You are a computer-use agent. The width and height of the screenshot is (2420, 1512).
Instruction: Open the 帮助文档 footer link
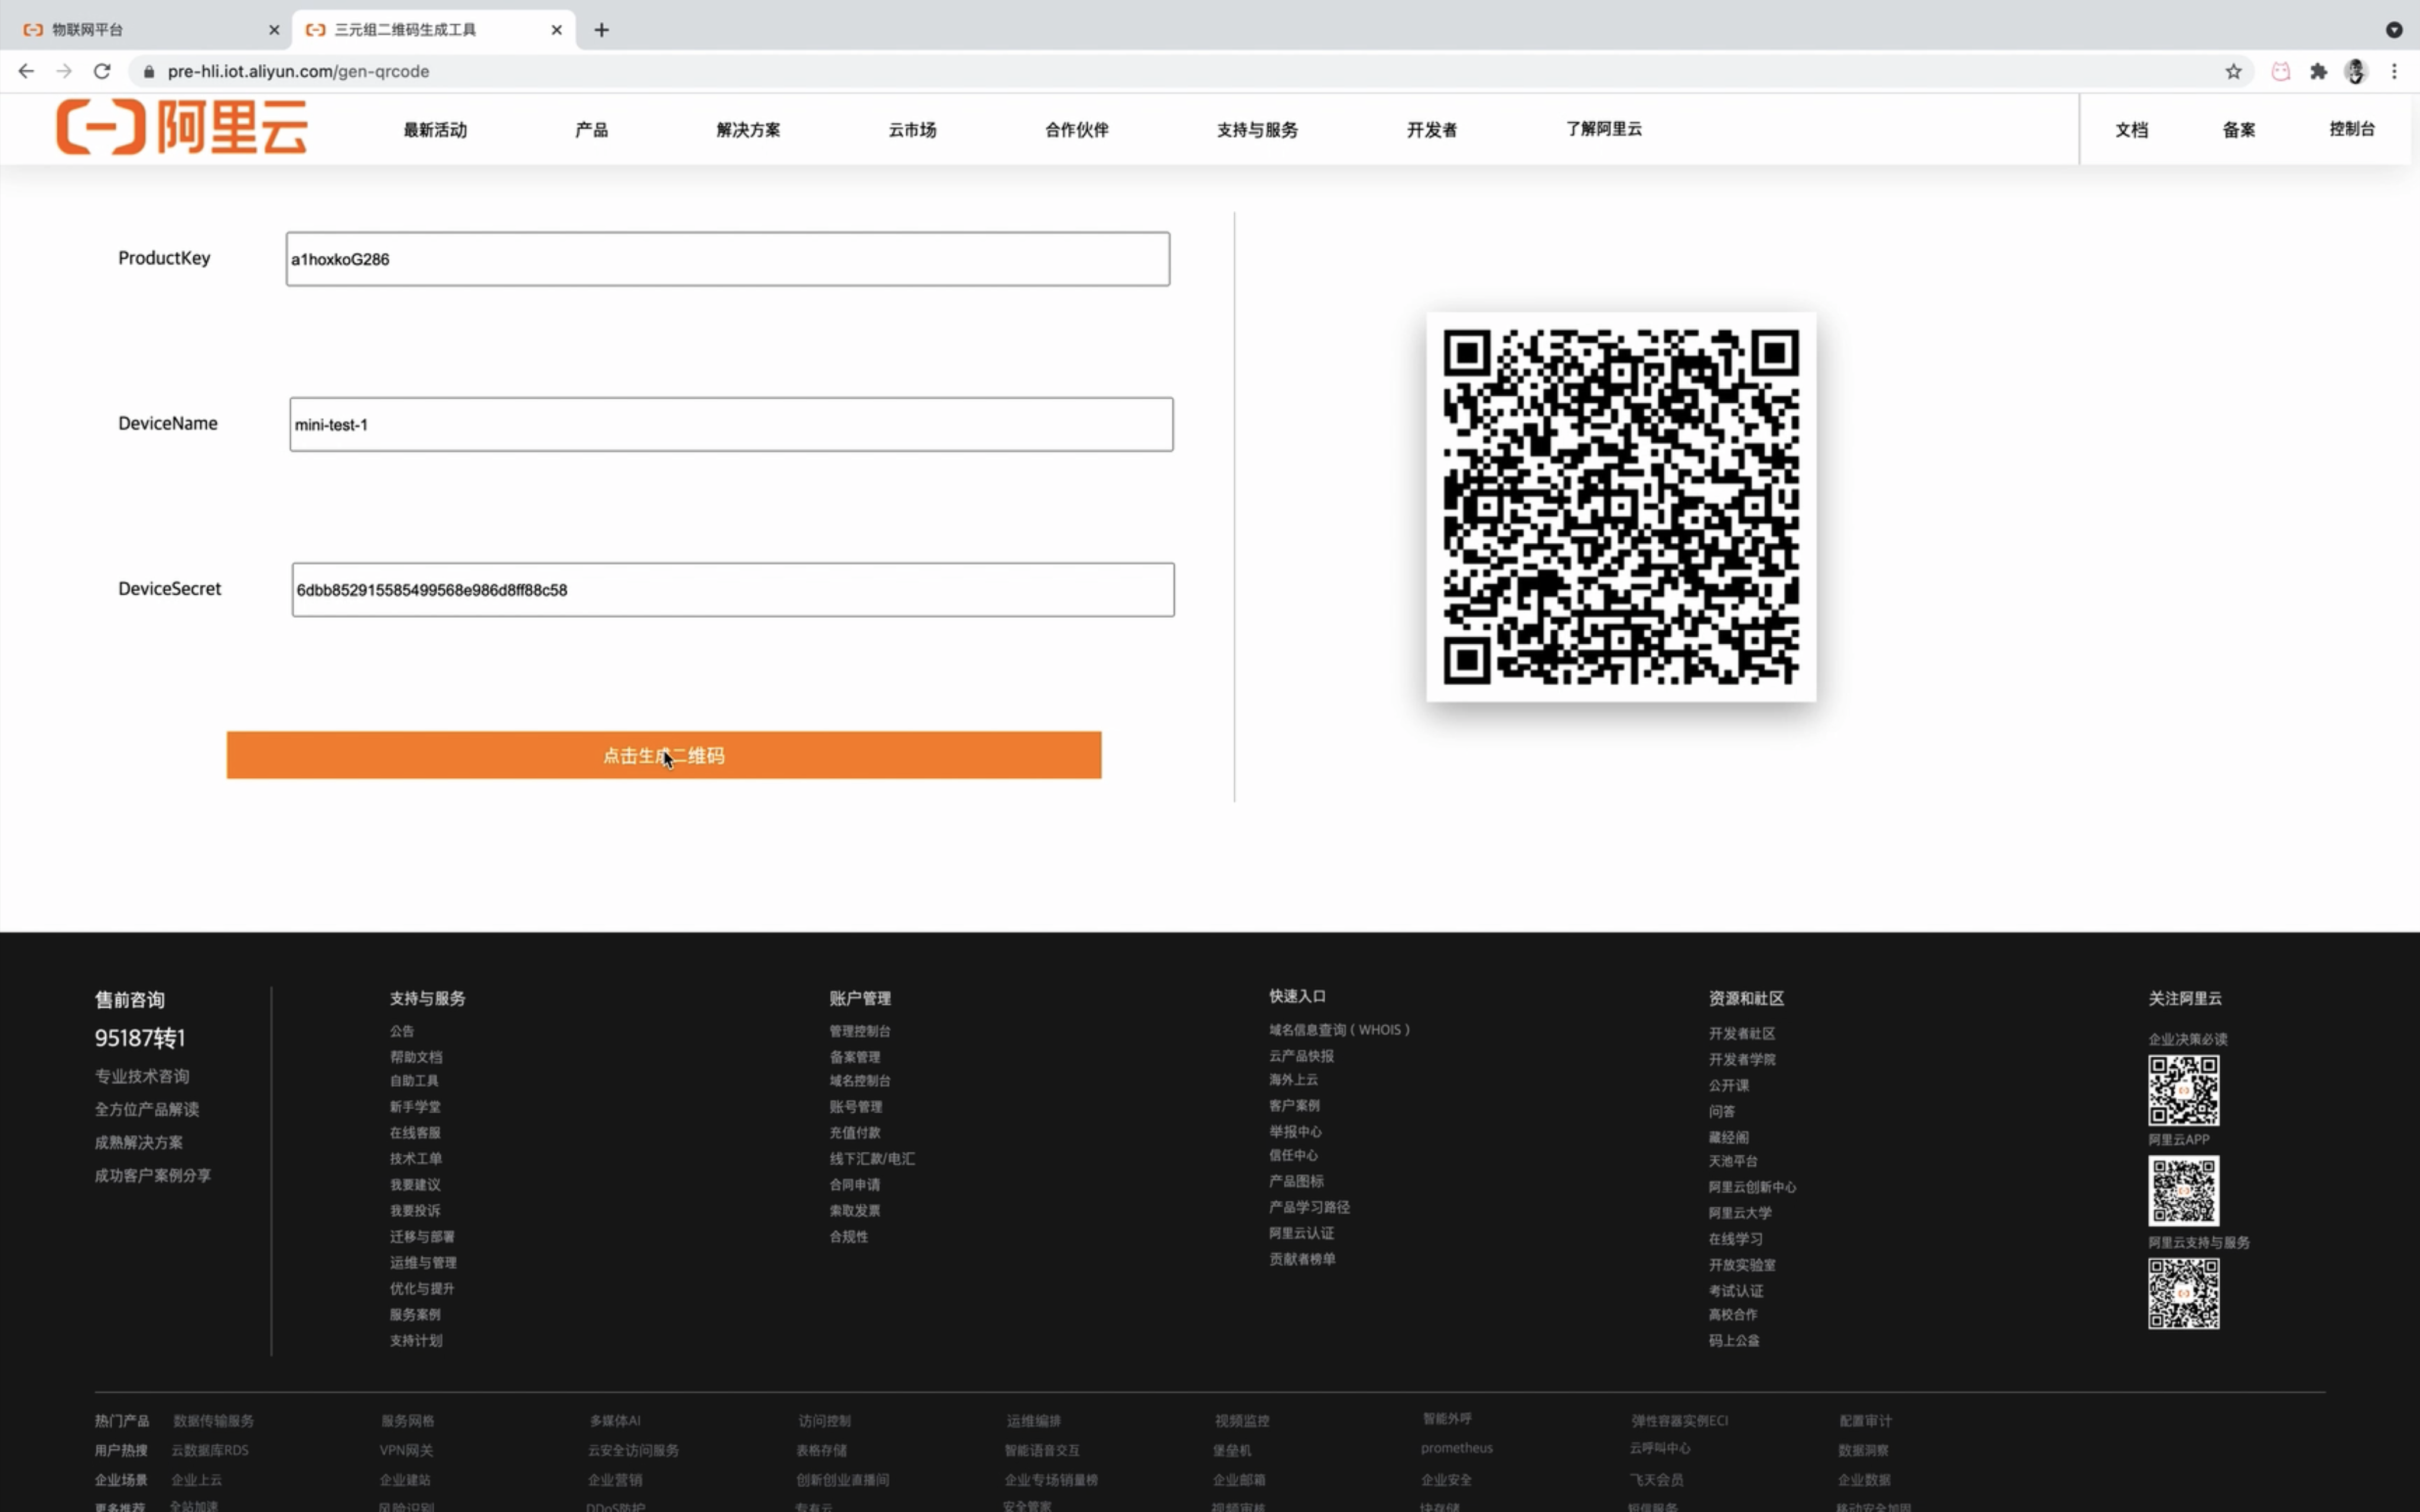[x=416, y=1056]
